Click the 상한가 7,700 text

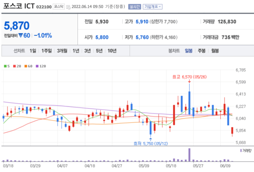[163, 22]
